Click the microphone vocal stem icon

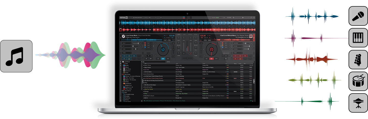358,16
